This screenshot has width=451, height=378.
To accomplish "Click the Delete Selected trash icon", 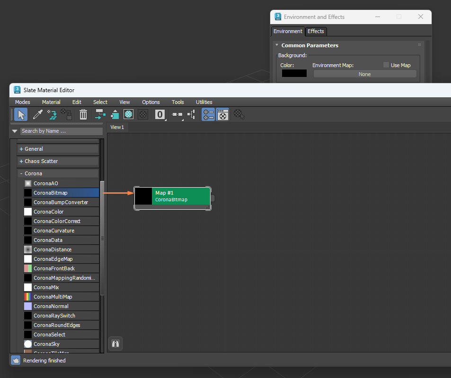I will pyautogui.click(x=83, y=115).
